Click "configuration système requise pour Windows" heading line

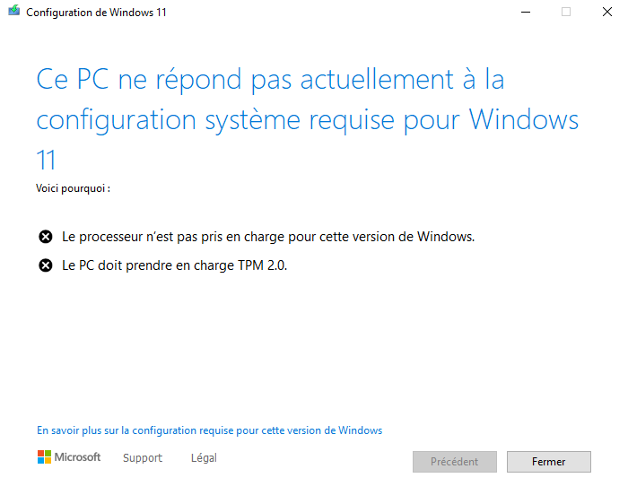click(307, 119)
